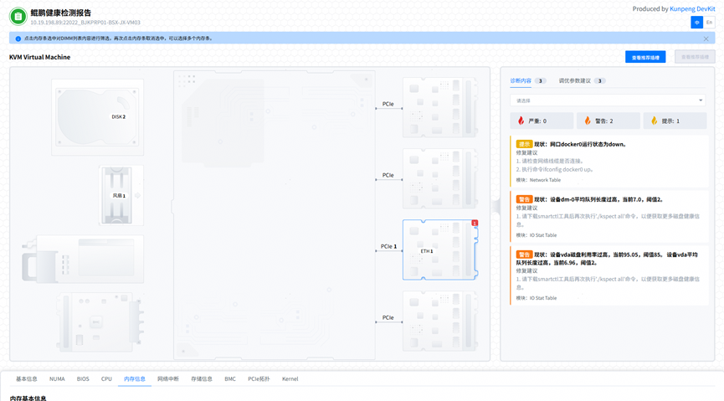The image size is (724, 401).
Task: Select the fan 1 (风扇 1) component
Action: pyautogui.click(x=117, y=196)
